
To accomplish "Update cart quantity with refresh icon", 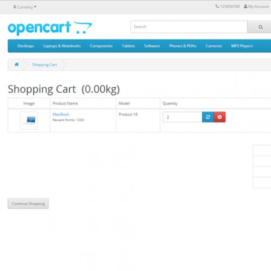I will point(208,117).
